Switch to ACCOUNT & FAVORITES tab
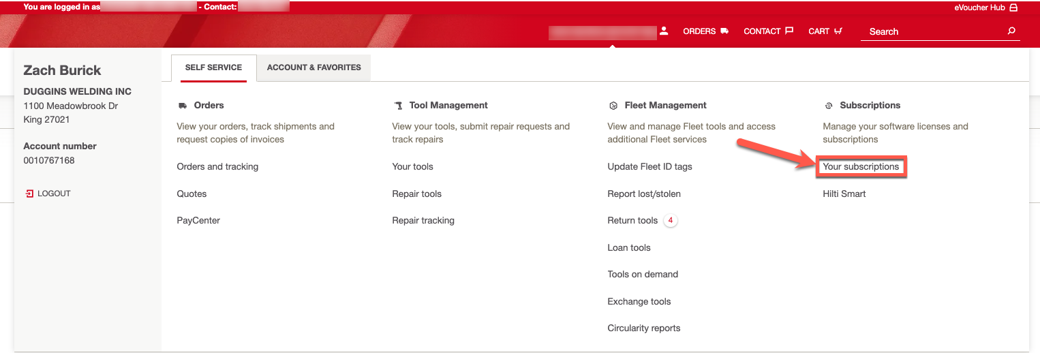1040x353 pixels. pyautogui.click(x=314, y=67)
